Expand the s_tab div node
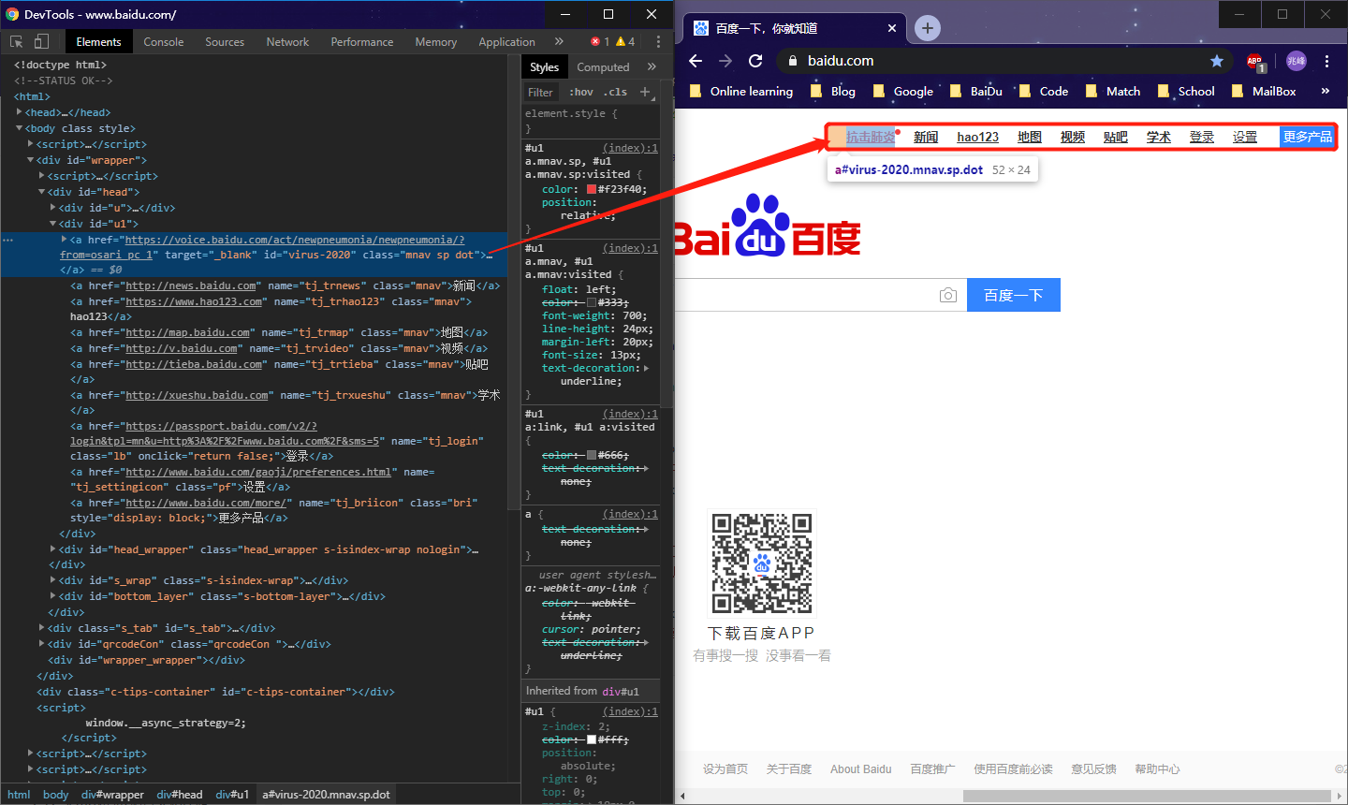Screen dimensions: 1348x805 (x=42, y=628)
